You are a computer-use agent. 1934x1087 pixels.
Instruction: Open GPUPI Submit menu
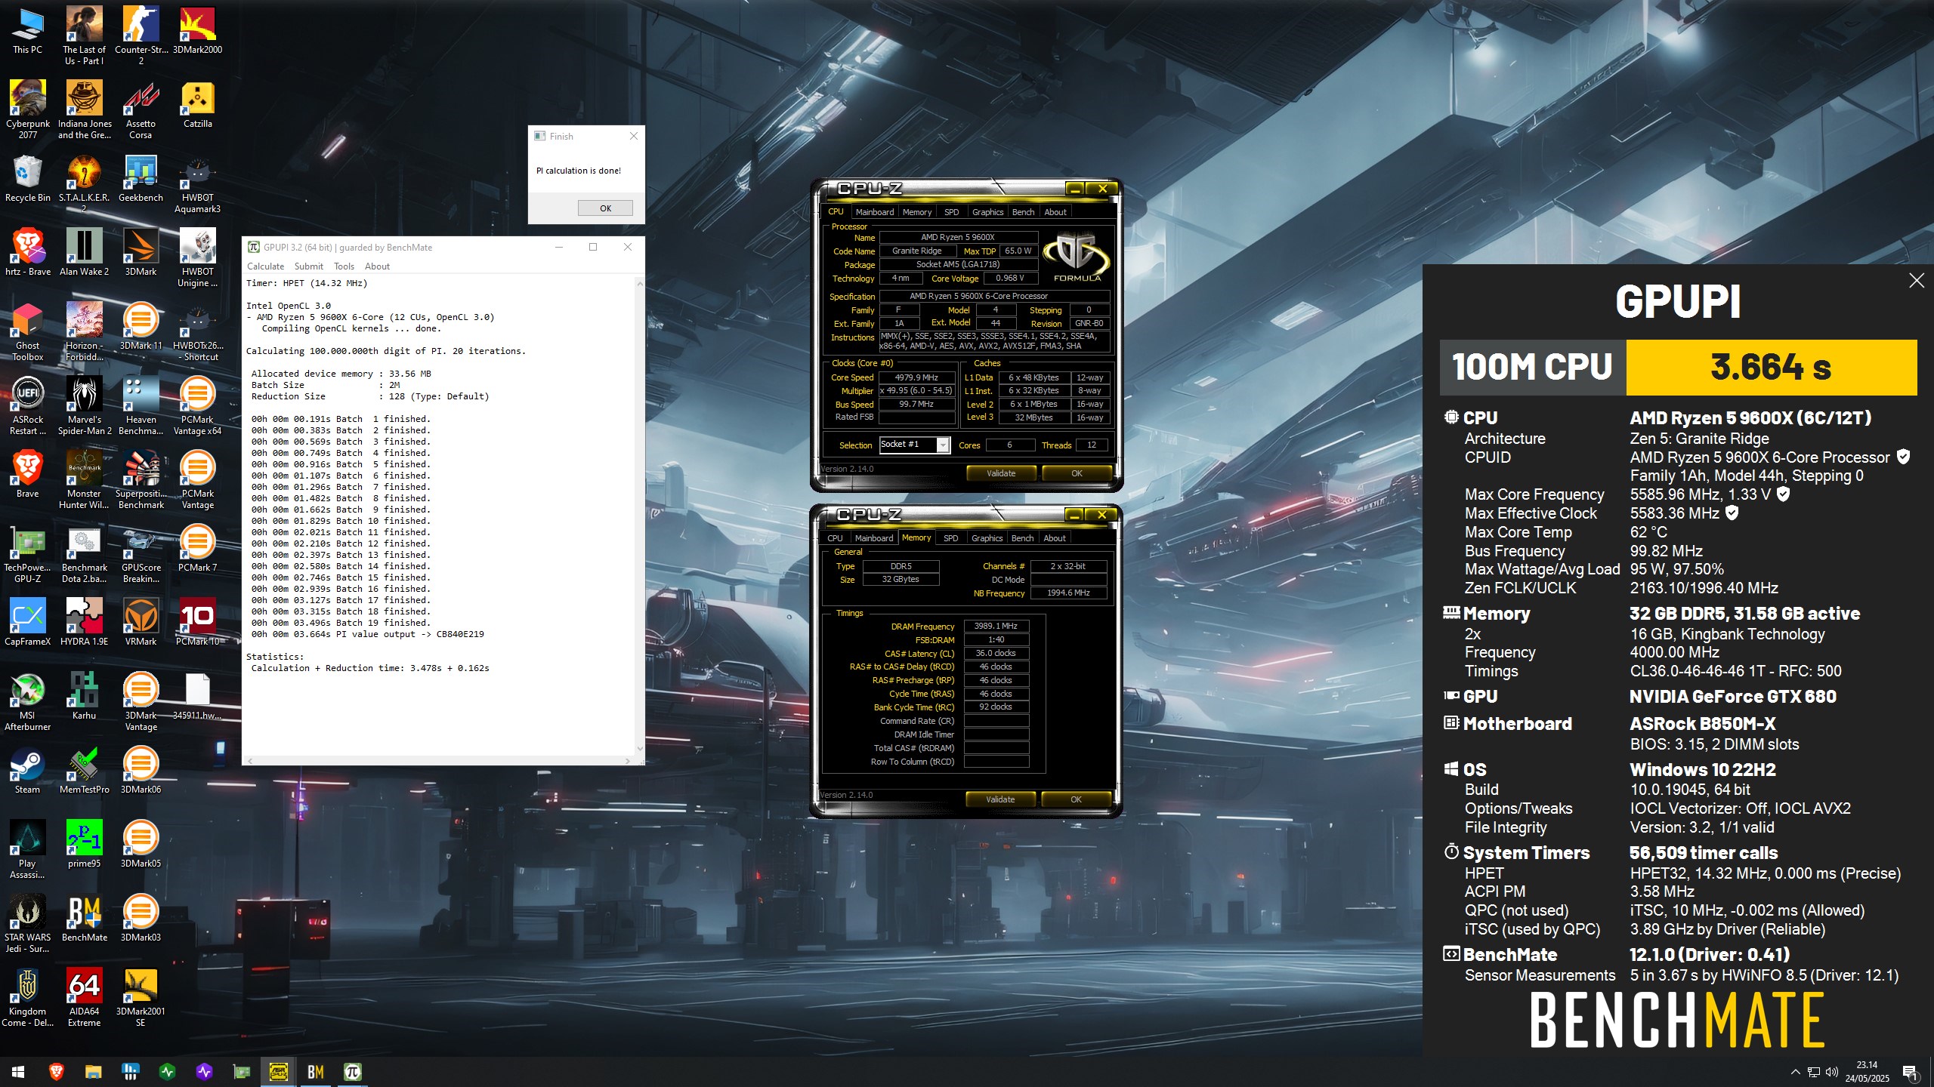point(308,266)
